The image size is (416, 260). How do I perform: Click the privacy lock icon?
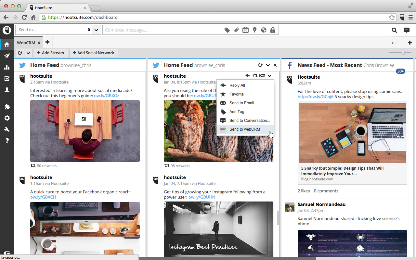point(273,30)
